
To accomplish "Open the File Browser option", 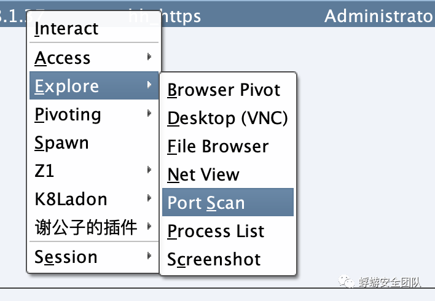I will 217,146.
